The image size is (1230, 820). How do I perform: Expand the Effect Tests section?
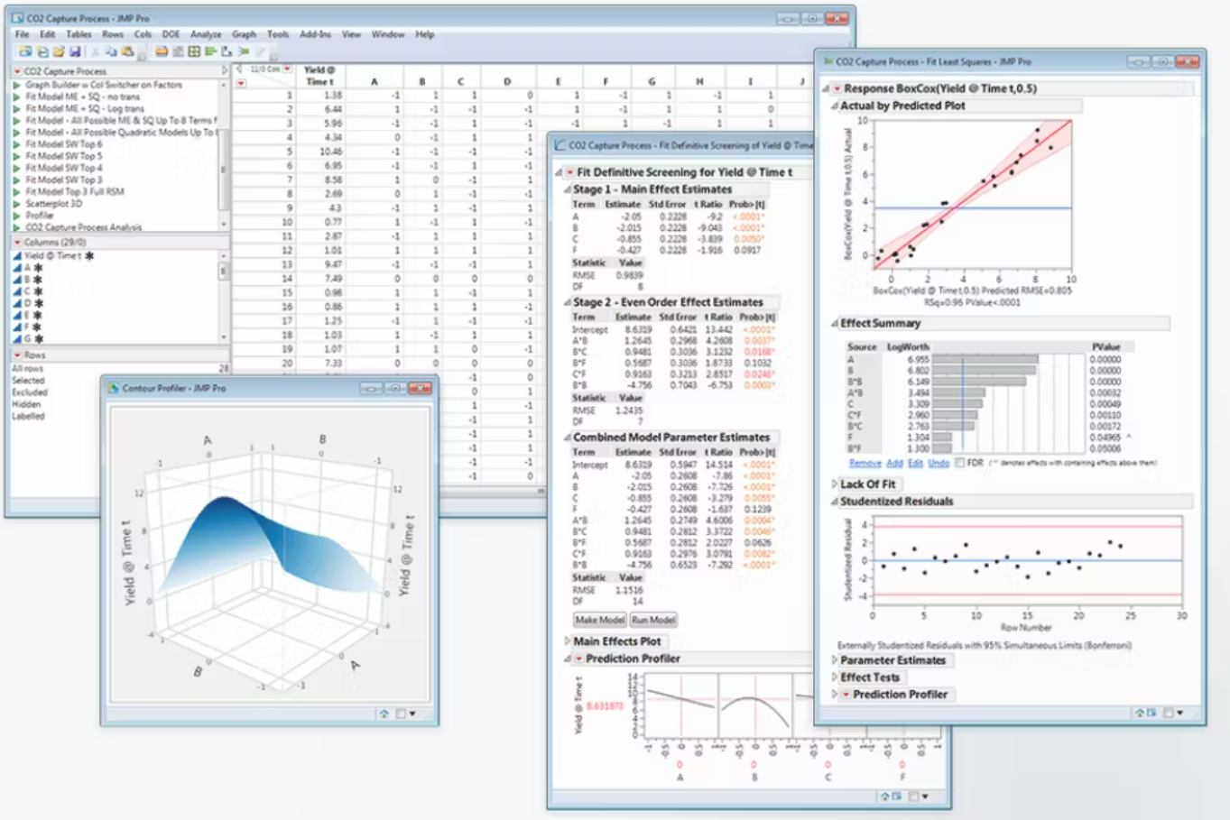coord(834,677)
